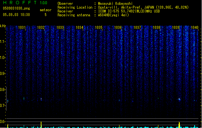The image size is (202, 128).
Task: Click the 1034 time marker
Action: [x=80, y=28]
